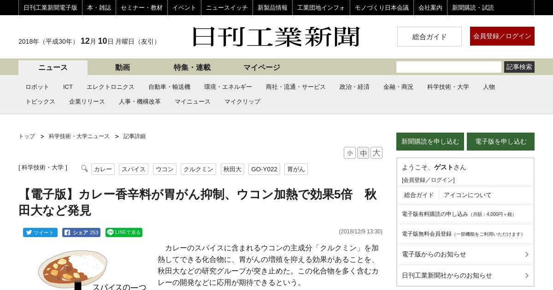Open ニュースイッチ in top bar
Screen dimensions: 553x290
[227, 7]
